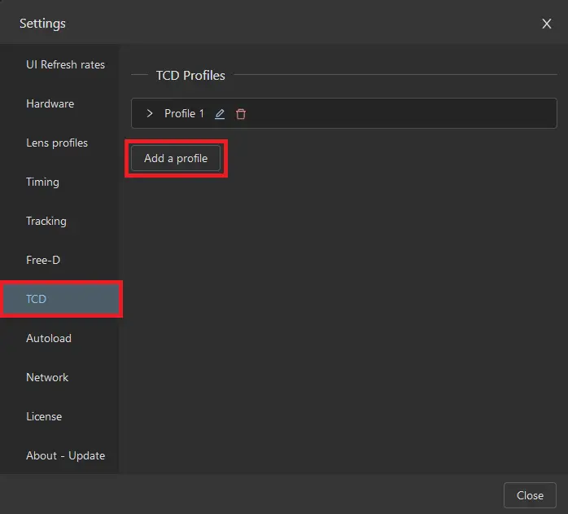568x514 pixels.
Task: Open the Tracking settings page
Action: 46,221
